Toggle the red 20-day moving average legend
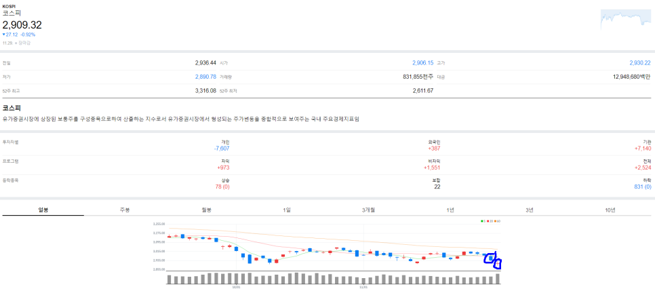 point(489,220)
